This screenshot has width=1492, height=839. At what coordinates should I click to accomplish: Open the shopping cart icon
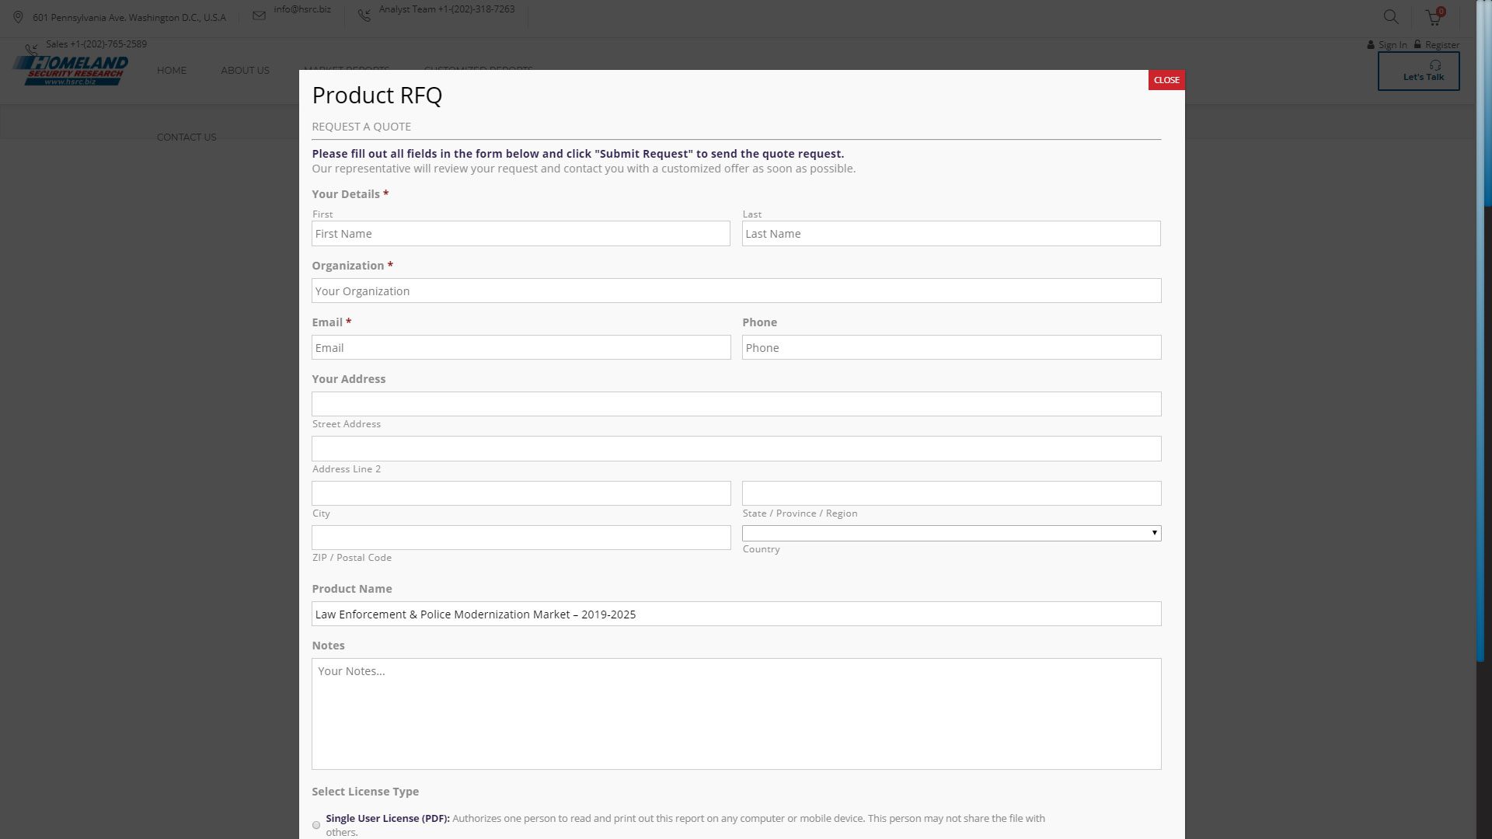1434,17
